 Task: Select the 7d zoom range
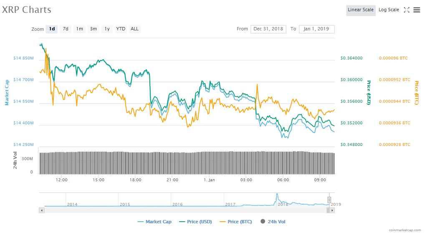point(66,29)
